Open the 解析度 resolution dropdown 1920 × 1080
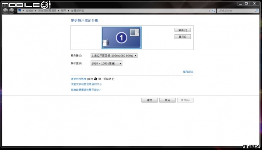Screen dimensions: 262x150 pos(106,63)
